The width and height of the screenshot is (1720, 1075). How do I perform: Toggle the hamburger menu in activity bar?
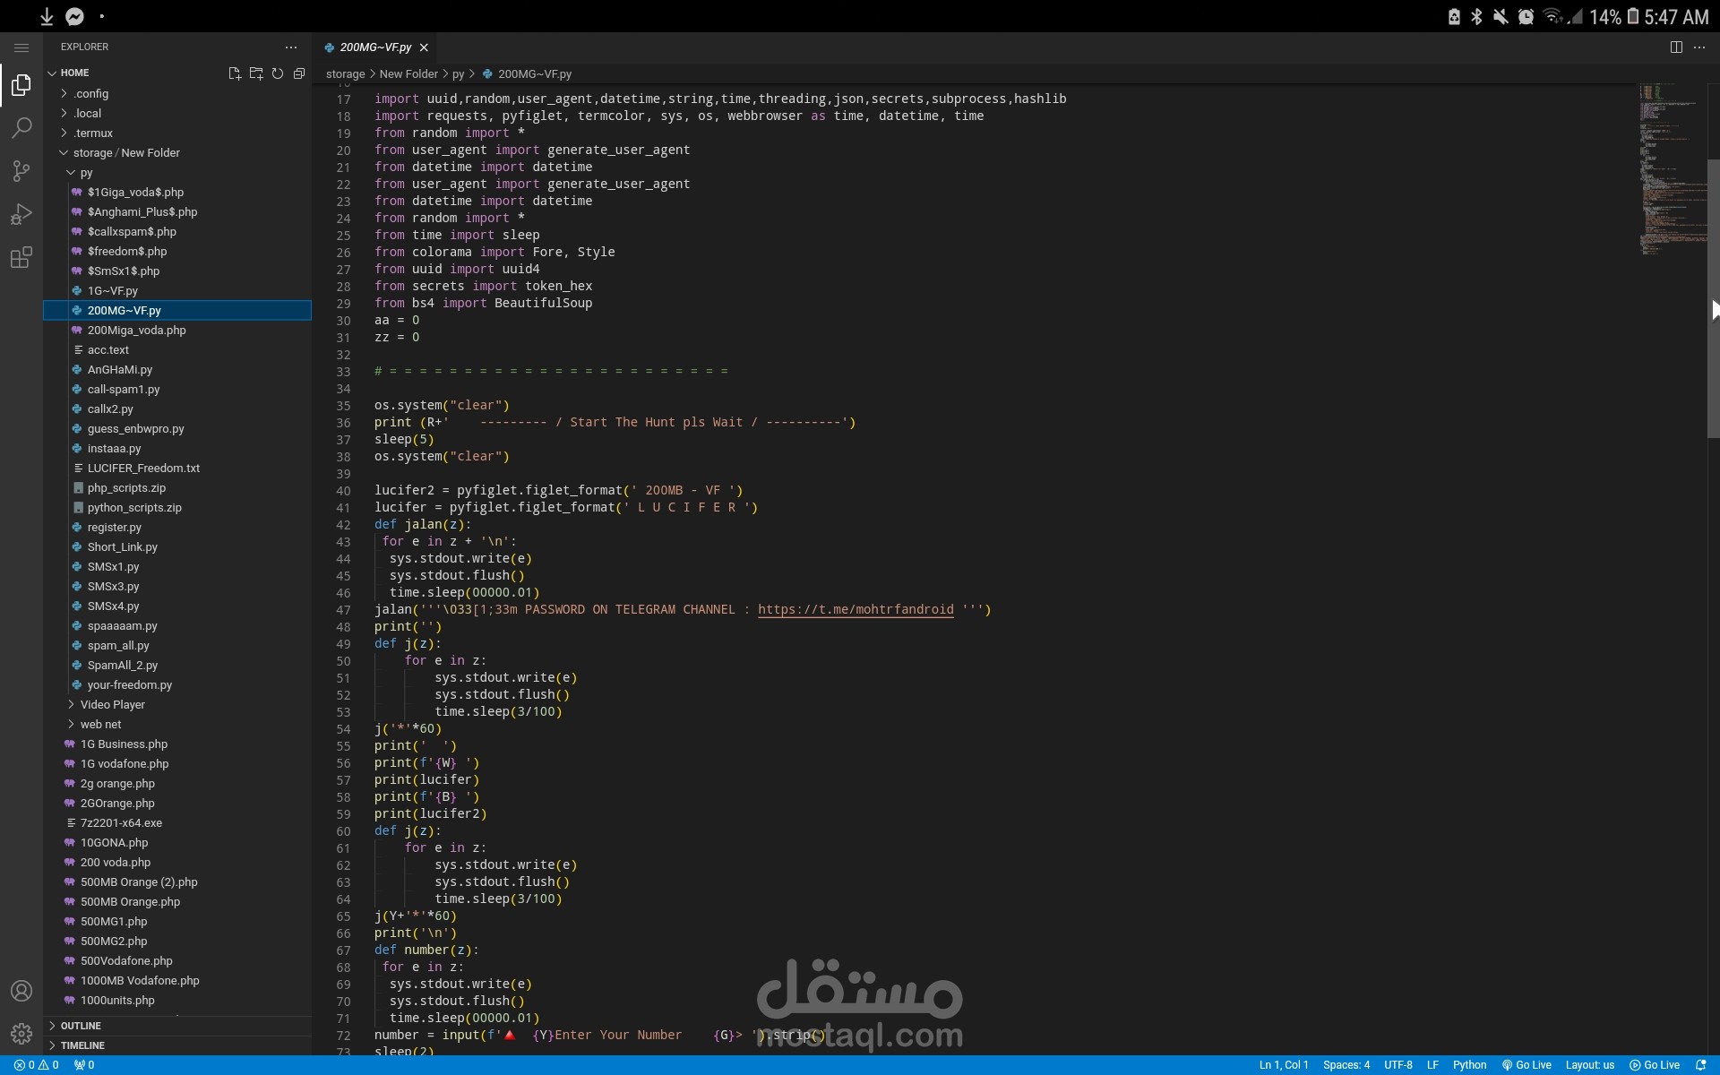pos(21,47)
